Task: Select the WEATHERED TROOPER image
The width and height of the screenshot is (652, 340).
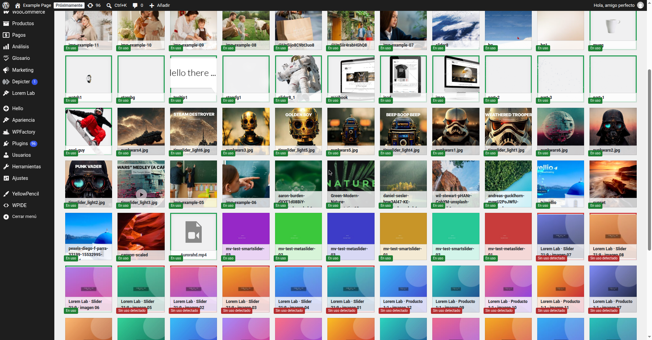Action: click(x=508, y=132)
